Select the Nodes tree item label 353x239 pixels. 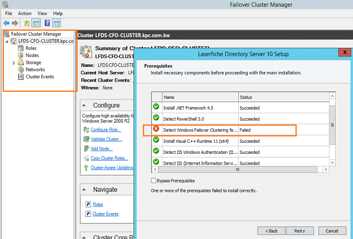(x=32, y=55)
